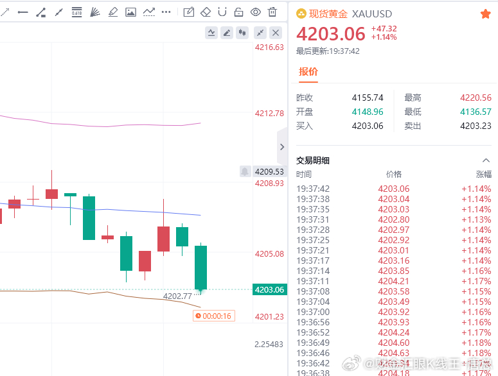The height and width of the screenshot is (376, 498).
Task: Delete all drawings with trash icon
Action: click(272, 12)
